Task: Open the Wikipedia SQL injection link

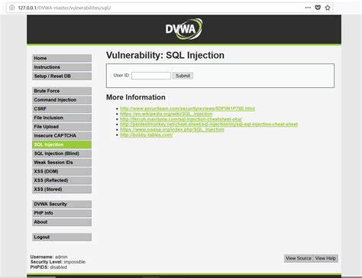Action: pyautogui.click(x=166, y=114)
